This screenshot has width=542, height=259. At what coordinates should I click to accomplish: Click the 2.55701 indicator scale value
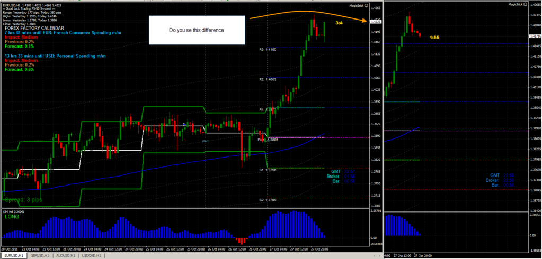tap(376, 210)
